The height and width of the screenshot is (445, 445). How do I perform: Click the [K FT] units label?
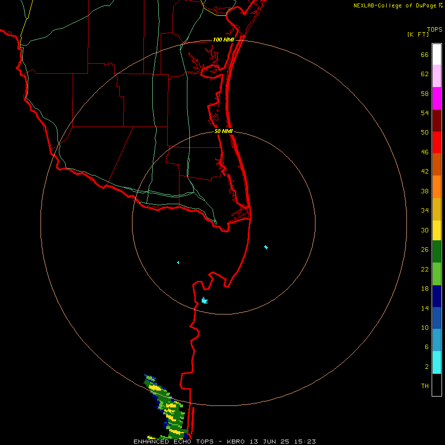pos(418,35)
